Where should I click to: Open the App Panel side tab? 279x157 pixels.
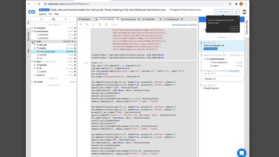tap(28, 37)
